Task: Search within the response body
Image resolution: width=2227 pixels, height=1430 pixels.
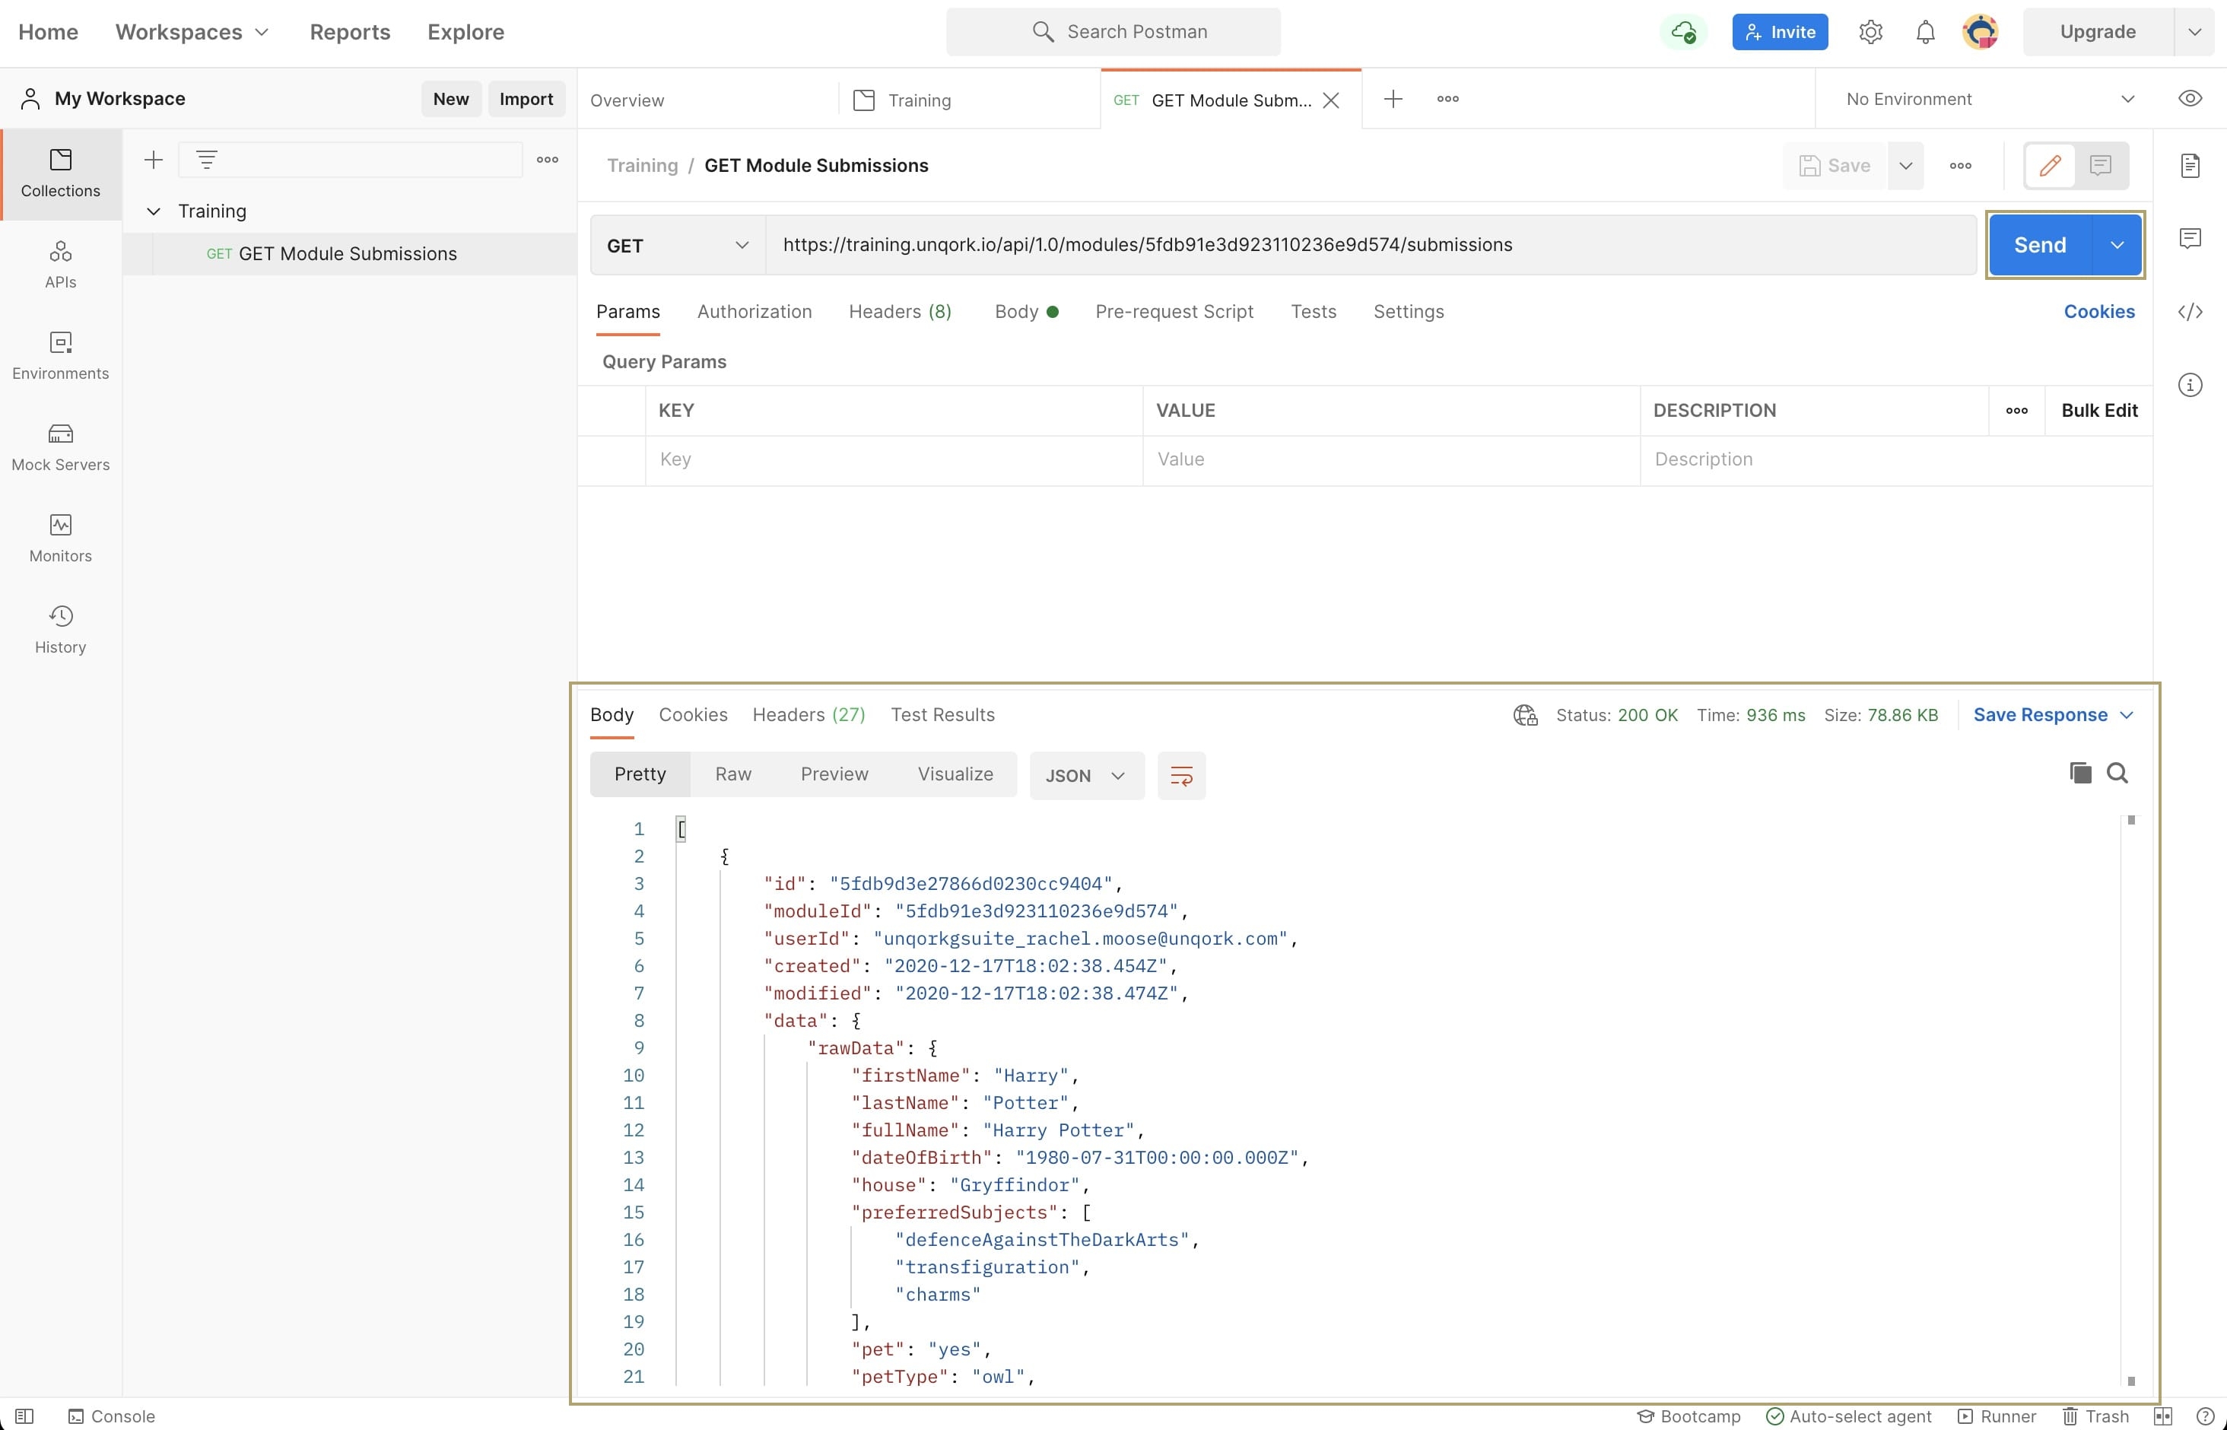Action: pos(2117,773)
